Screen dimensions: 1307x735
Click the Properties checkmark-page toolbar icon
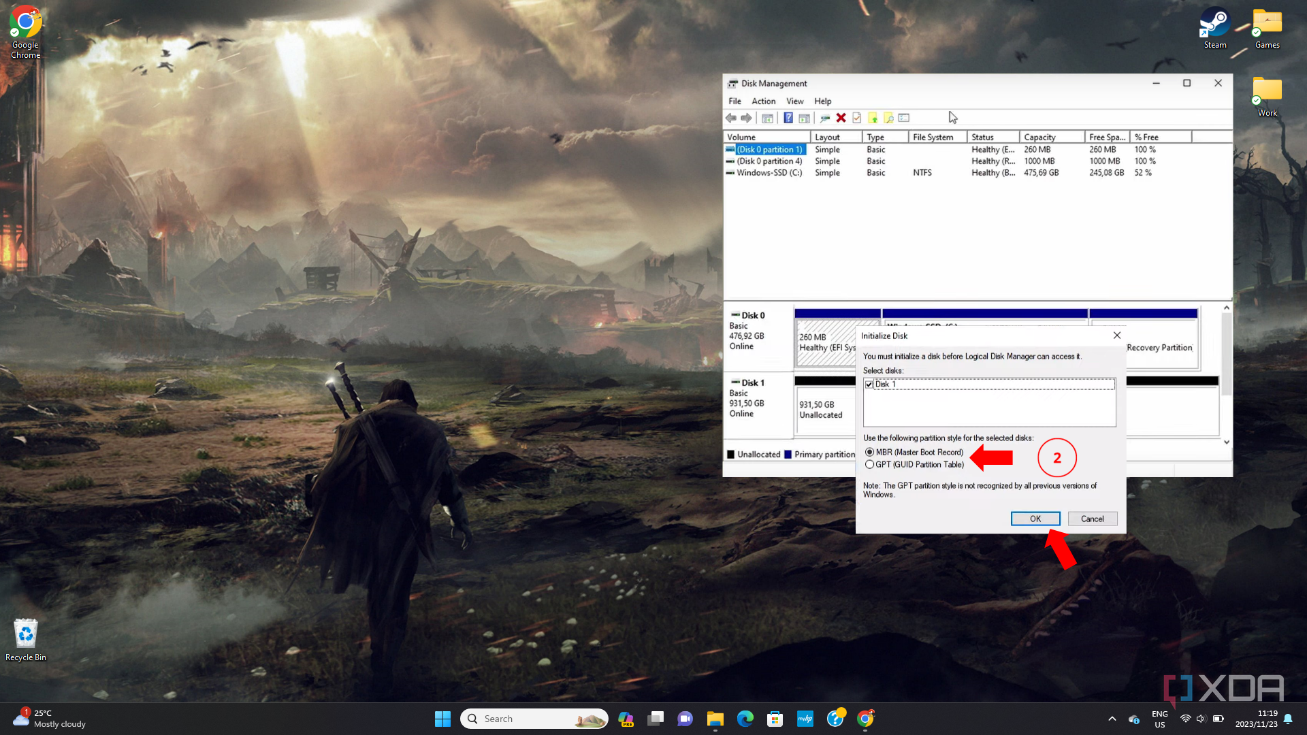click(x=857, y=118)
